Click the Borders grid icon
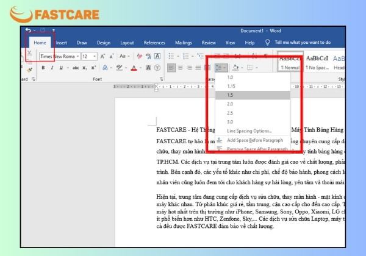 tap(249, 68)
